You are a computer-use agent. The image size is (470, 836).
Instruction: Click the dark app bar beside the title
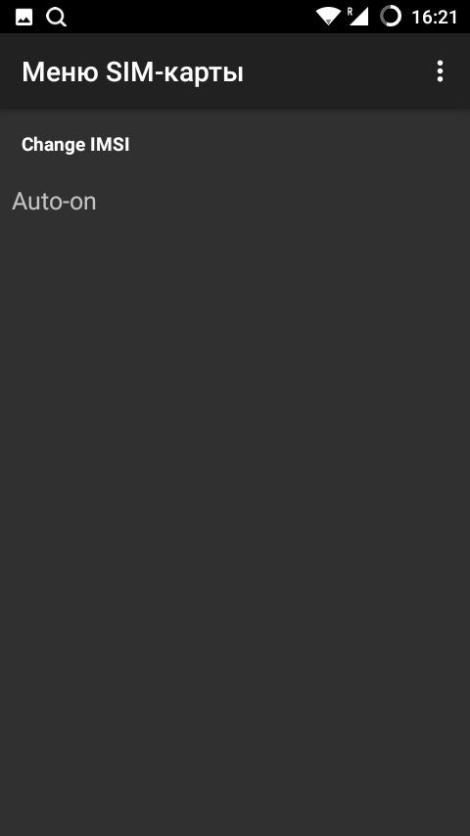tap(336, 70)
